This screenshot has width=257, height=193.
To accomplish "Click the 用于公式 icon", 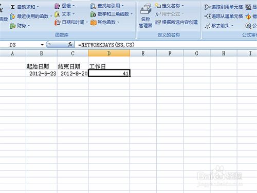I will [x=157, y=14].
